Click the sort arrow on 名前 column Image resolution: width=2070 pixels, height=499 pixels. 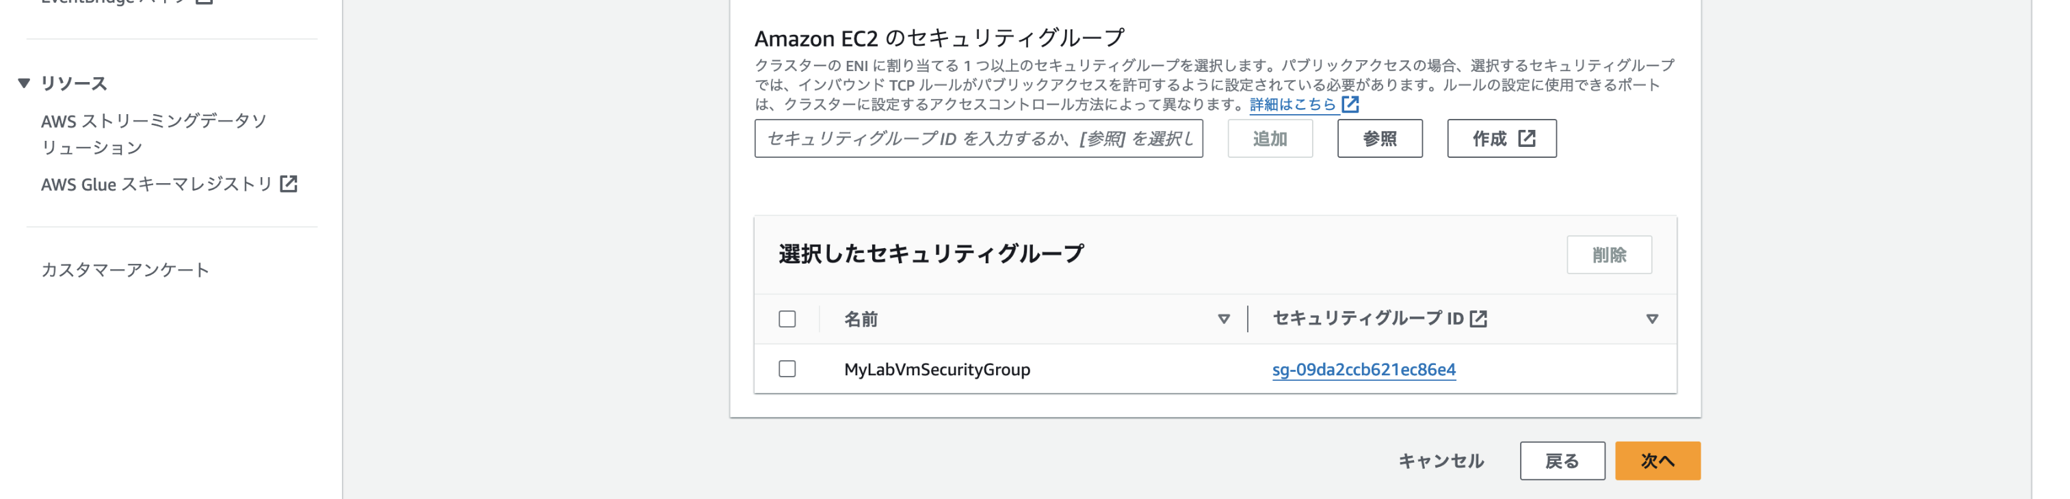point(1223,319)
